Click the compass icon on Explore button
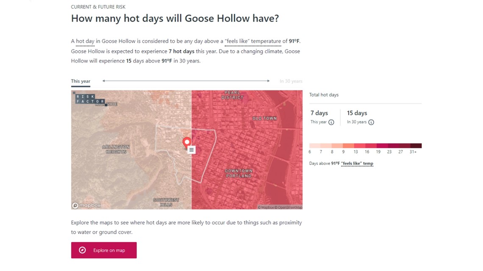This screenshot has width=483, height=271. [x=82, y=250]
